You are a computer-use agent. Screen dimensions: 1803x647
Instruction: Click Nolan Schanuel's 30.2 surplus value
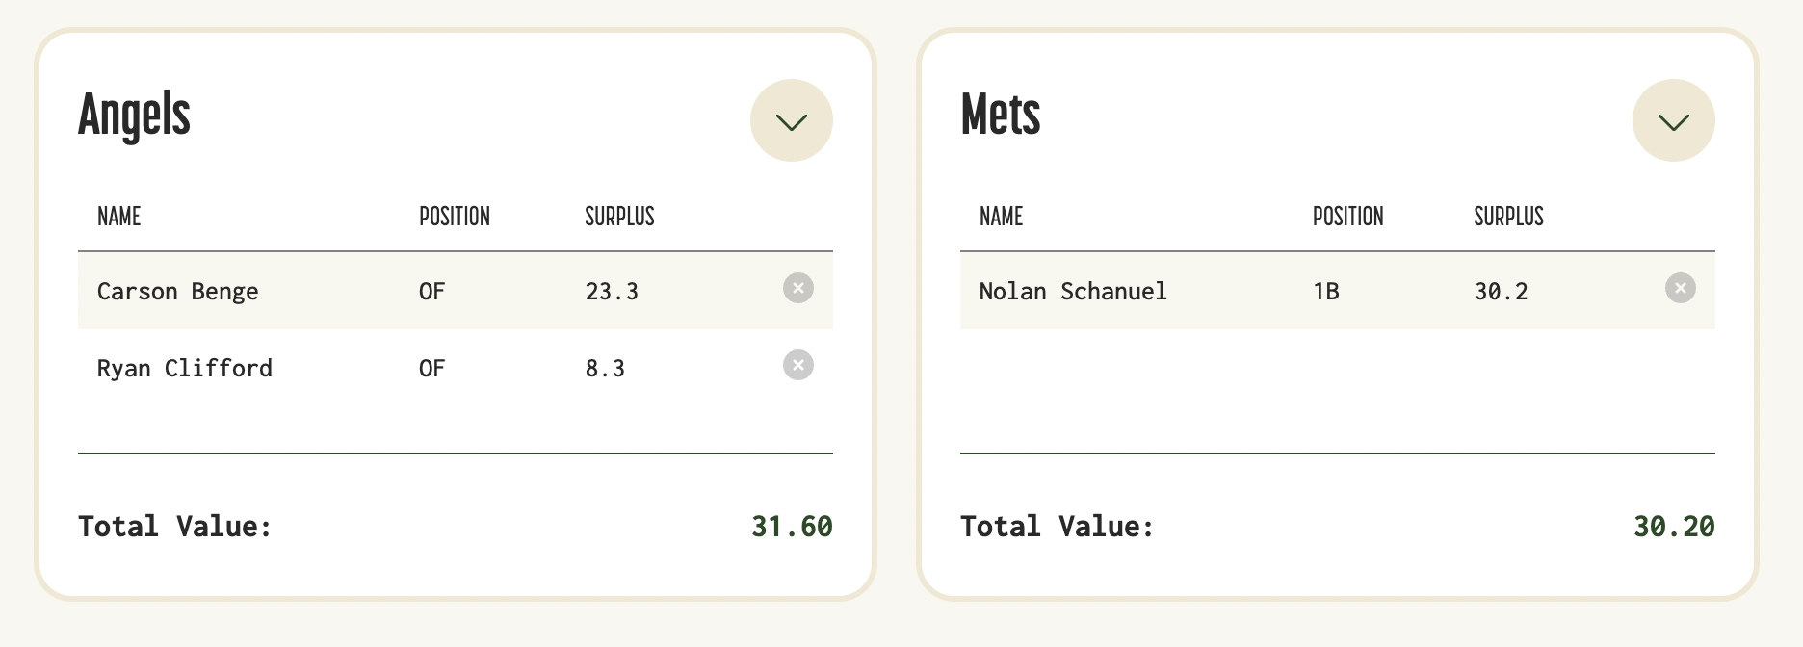click(1501, 291)
